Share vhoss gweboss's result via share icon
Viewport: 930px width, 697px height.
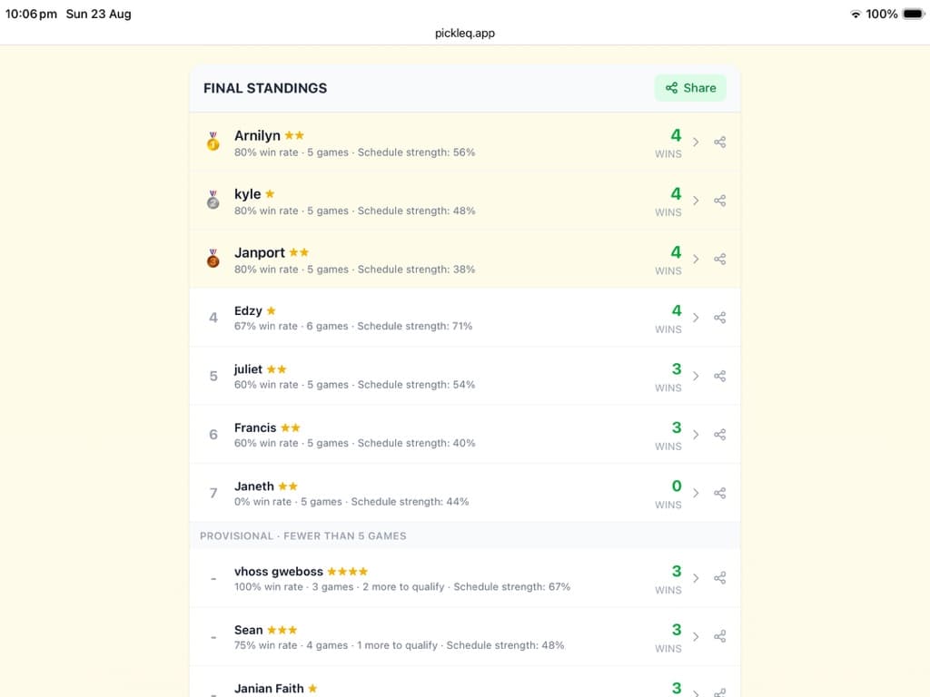coord(719,578)
